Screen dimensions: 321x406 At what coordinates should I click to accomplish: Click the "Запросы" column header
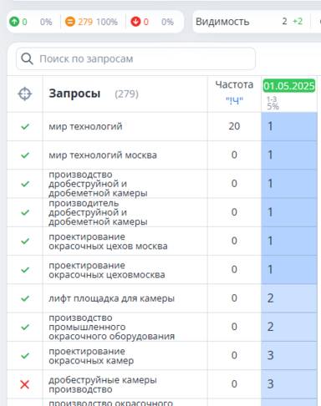coord(74,94)
